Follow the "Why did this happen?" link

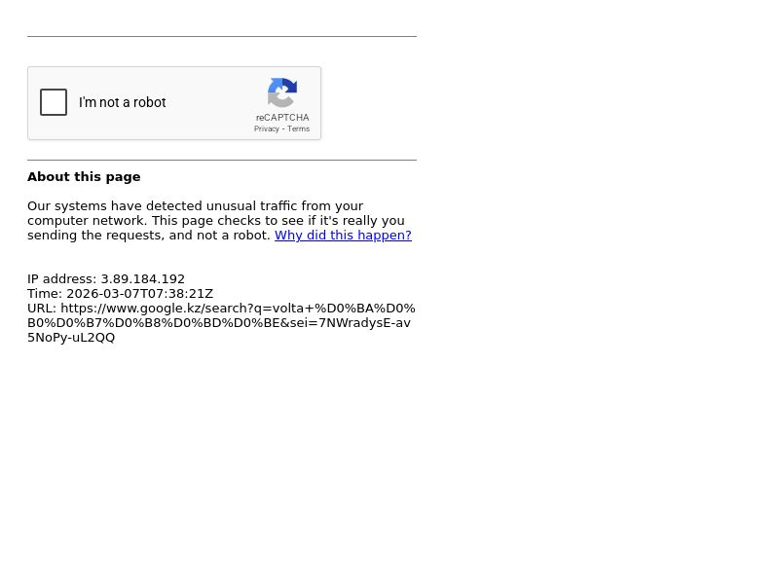343,235
